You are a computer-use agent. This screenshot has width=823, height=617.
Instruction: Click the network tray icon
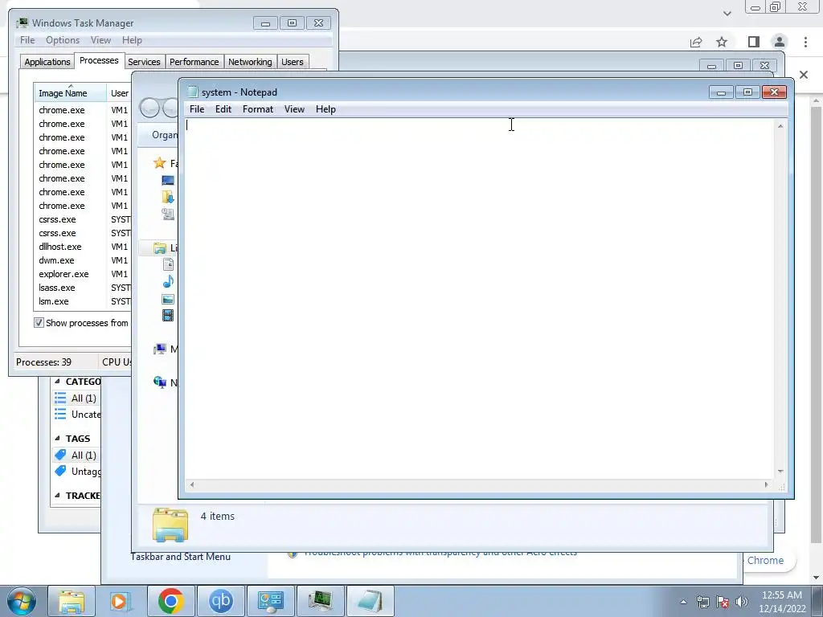click(702, 602)
